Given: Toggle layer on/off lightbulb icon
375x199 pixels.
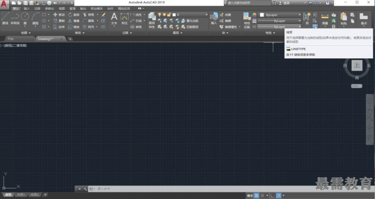Looking at the screenshot, I should pyautogui.click(x=160, y=14).
